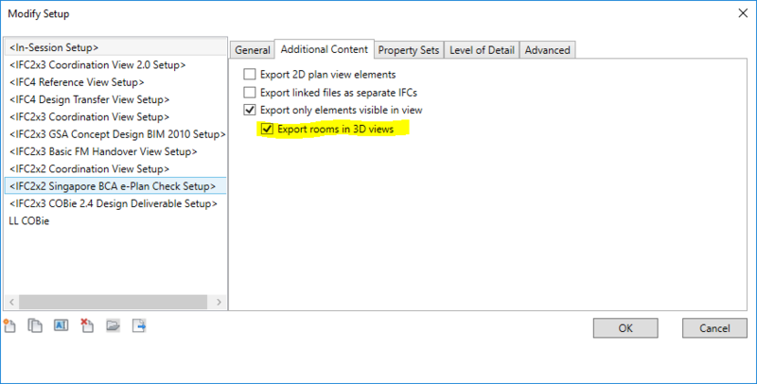
Task: Duplicate the selected setup using the copy icon
Action: 35,325
